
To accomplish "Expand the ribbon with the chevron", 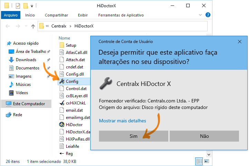I will pos(200,15).
